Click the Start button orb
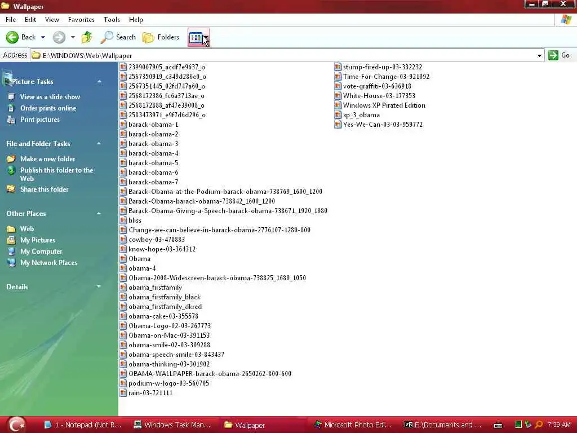The height and width of the screenshot is (433, 577). coord(16,425)
